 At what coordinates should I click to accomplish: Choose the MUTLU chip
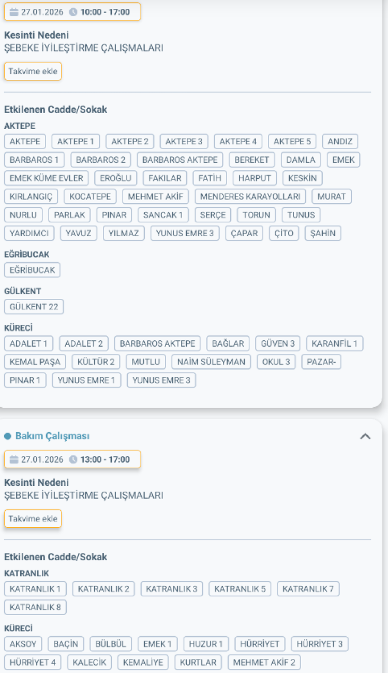coord(146,362)
